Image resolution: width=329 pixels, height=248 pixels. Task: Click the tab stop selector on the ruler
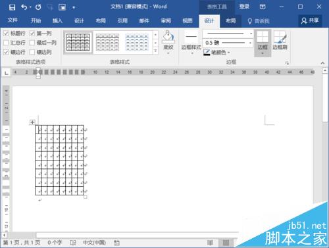[x=7, y=72]
